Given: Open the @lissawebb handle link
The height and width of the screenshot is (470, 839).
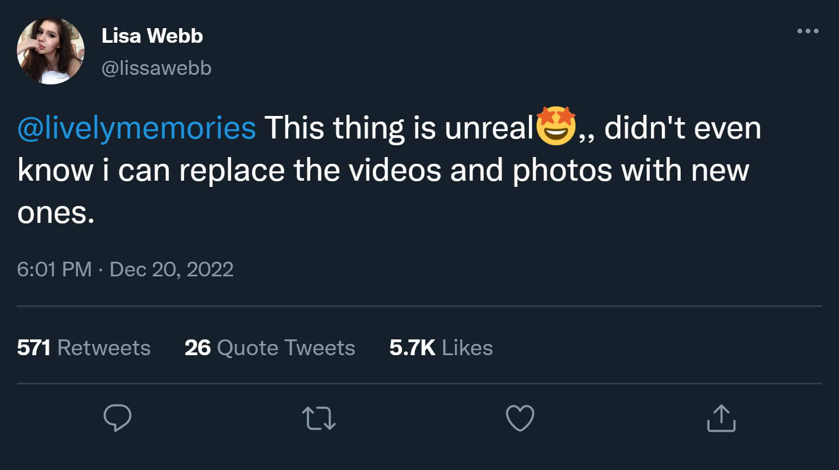Looking at the screenshot, I should 157,68.
